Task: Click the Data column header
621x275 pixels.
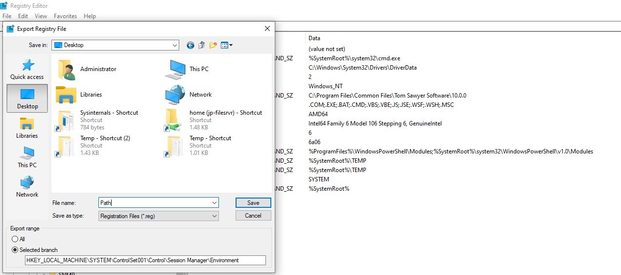Action: click(314, 38)
